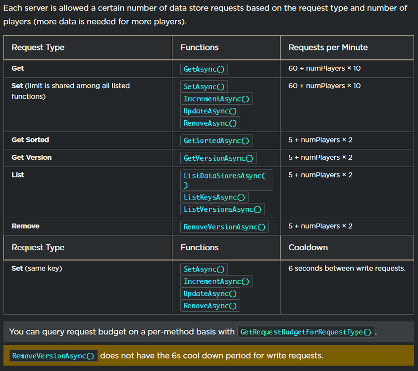Open SetAsync() in the same key cooldown row
The width and height of the screenshot is (418, 371).
pos(204,269)
